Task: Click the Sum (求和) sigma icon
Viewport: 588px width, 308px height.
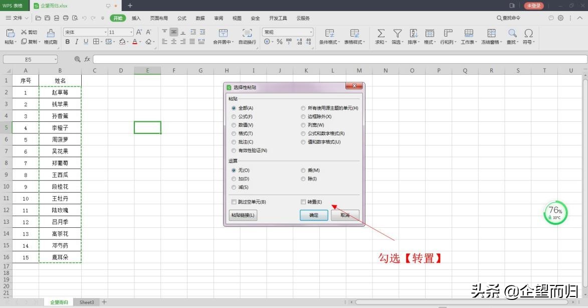Action: (380, 34)
